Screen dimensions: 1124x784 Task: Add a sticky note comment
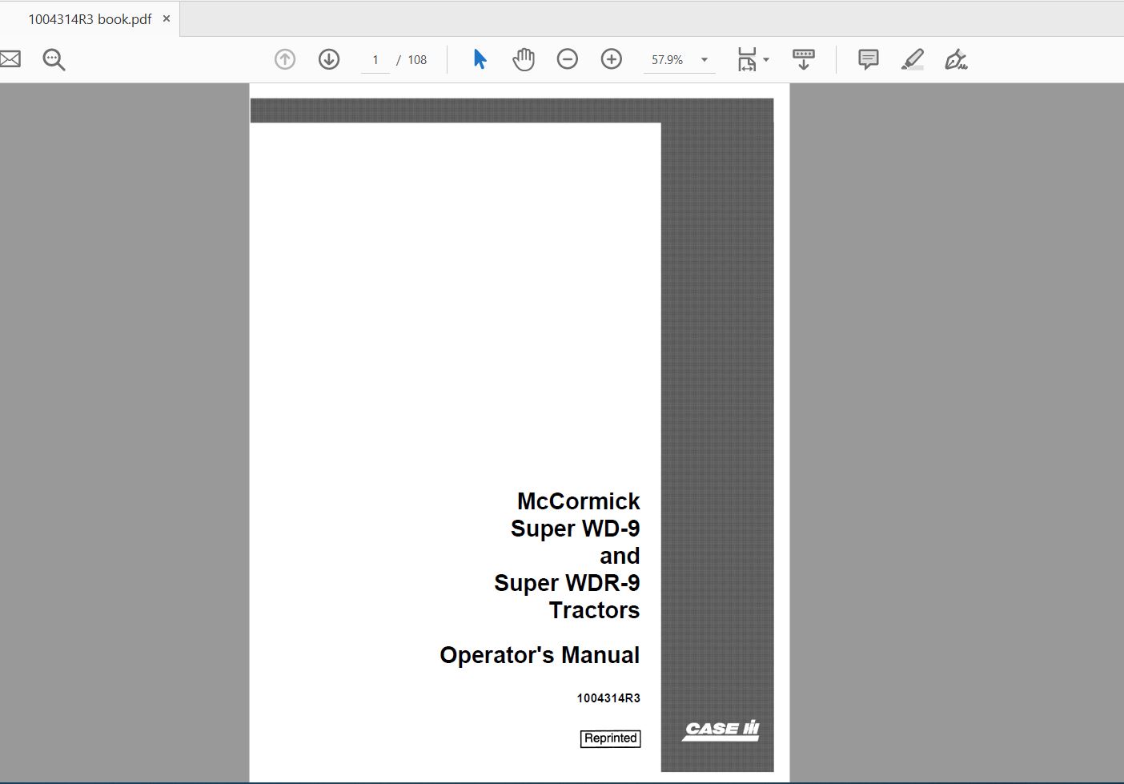click(869, 59)
